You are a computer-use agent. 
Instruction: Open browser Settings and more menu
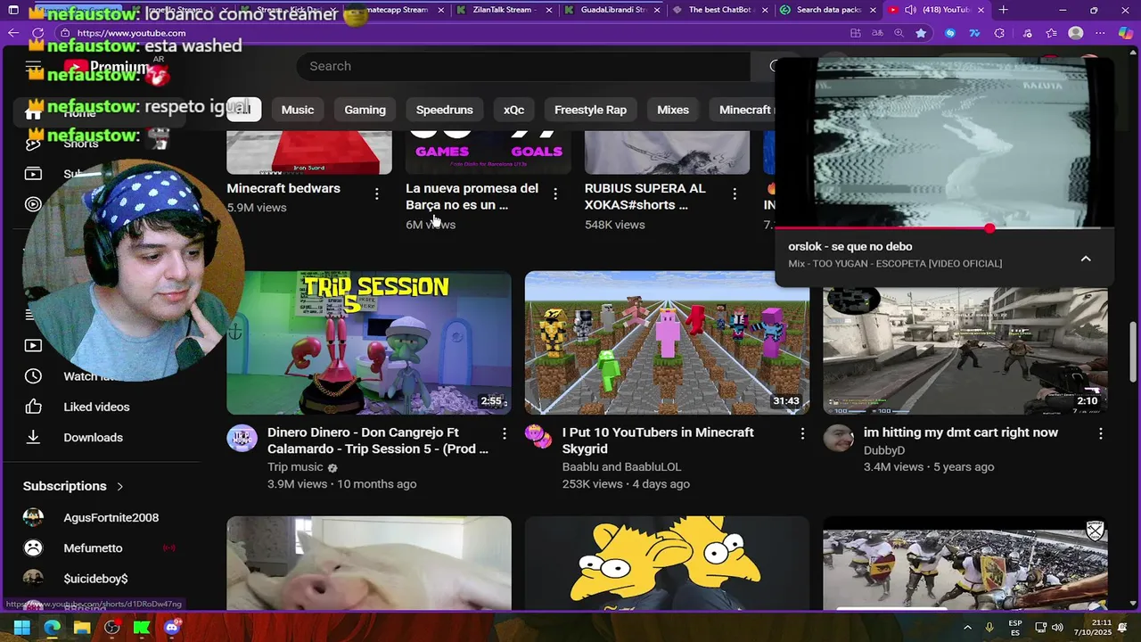[1101, 33]
